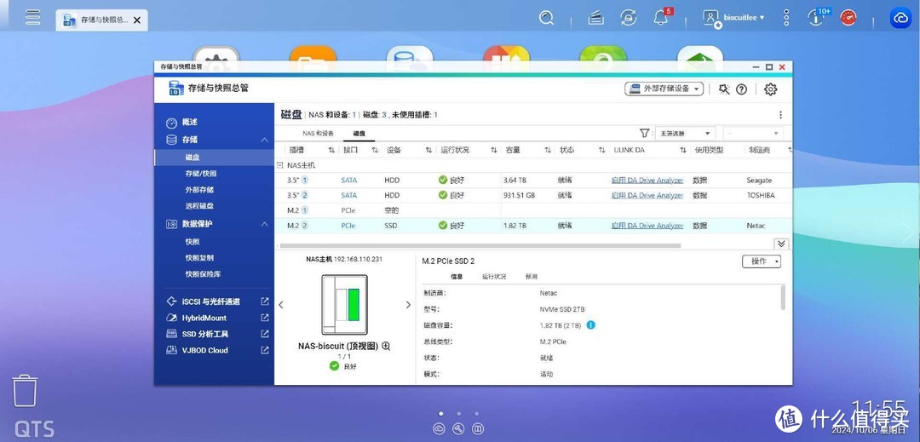Open the trash bin on the desktop
920x442 pixels.
[25, 391]
